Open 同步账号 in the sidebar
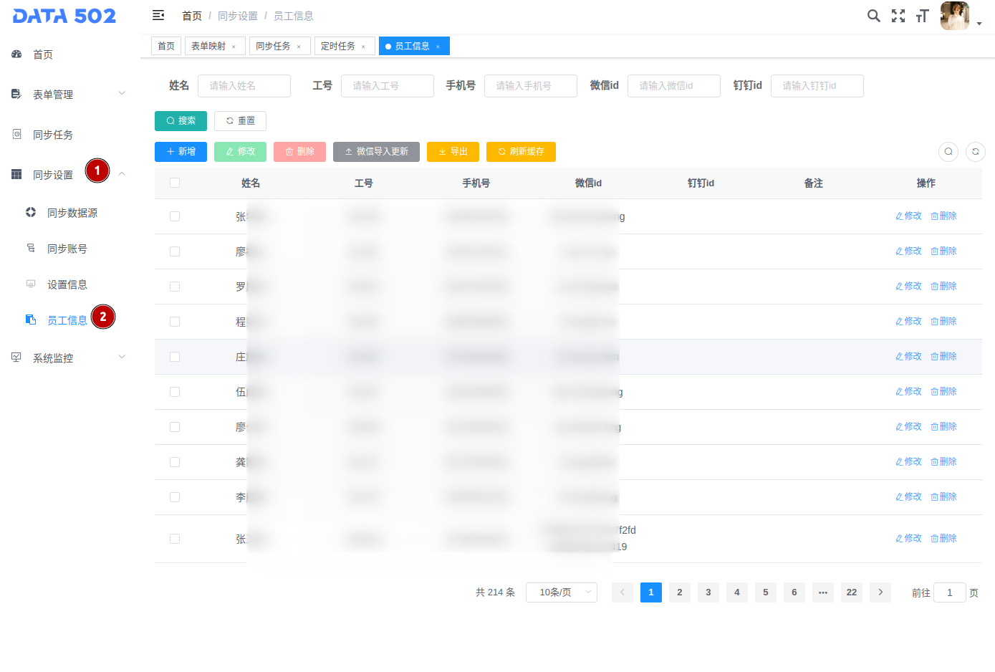 pos(67,249)
